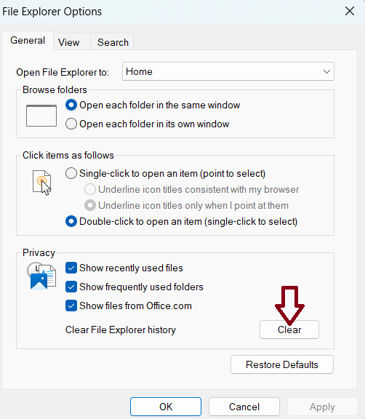Select the General tab

pyautogui.click(x=28, y=40)
